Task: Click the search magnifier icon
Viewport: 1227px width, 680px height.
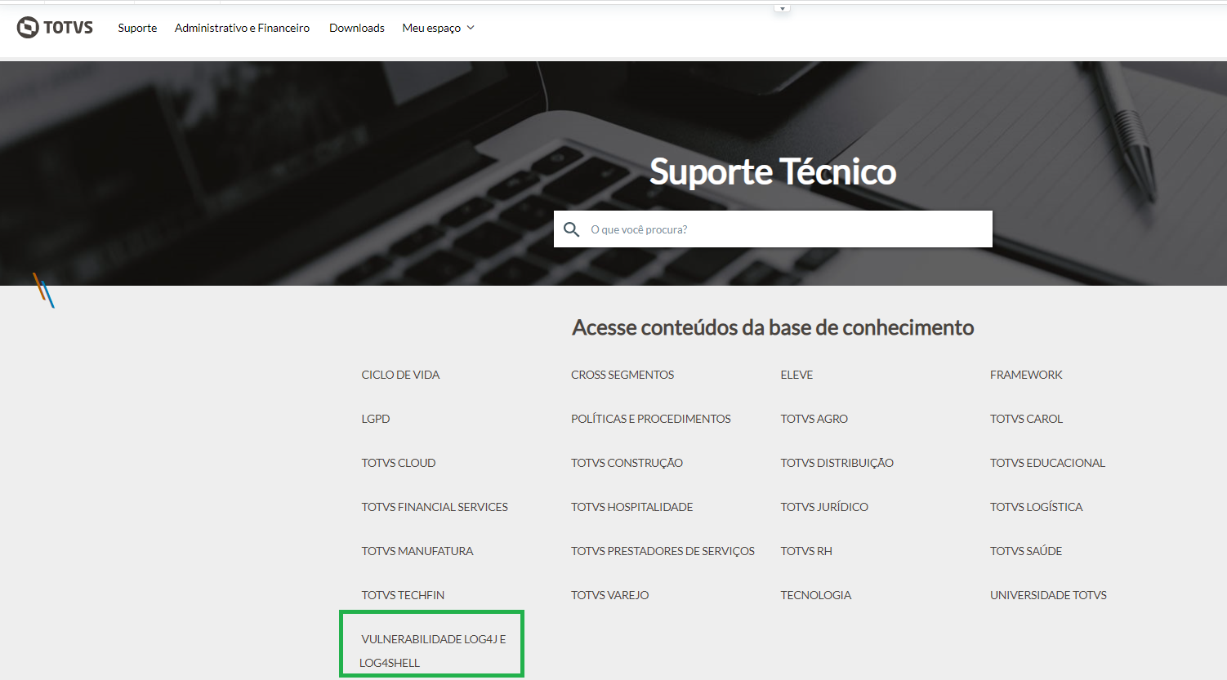Action: (x=572, y=229)
